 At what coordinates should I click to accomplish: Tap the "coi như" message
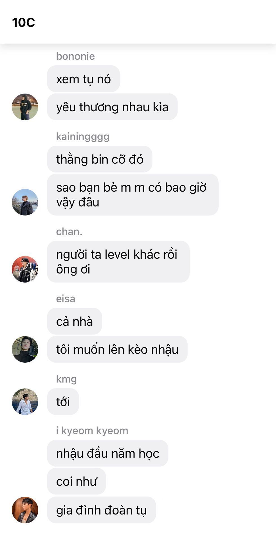click(77, 481)
